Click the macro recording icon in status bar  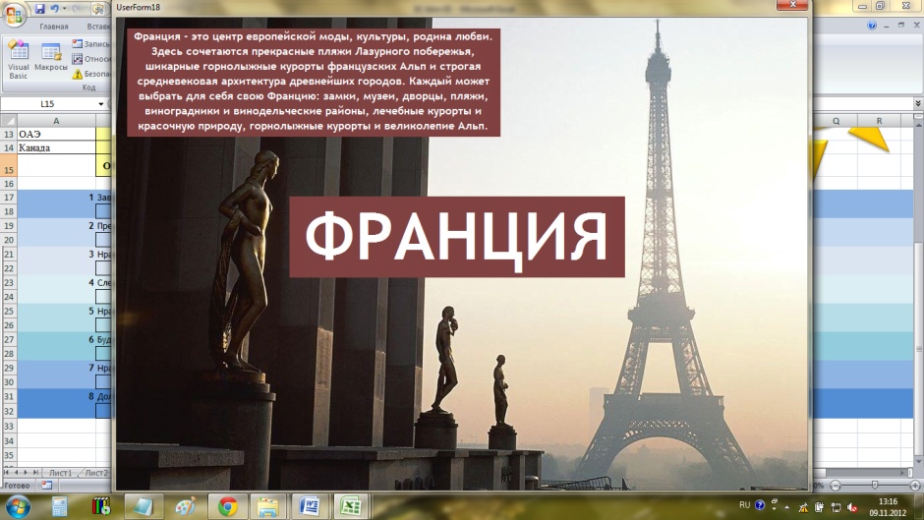(x=46, y=486)
